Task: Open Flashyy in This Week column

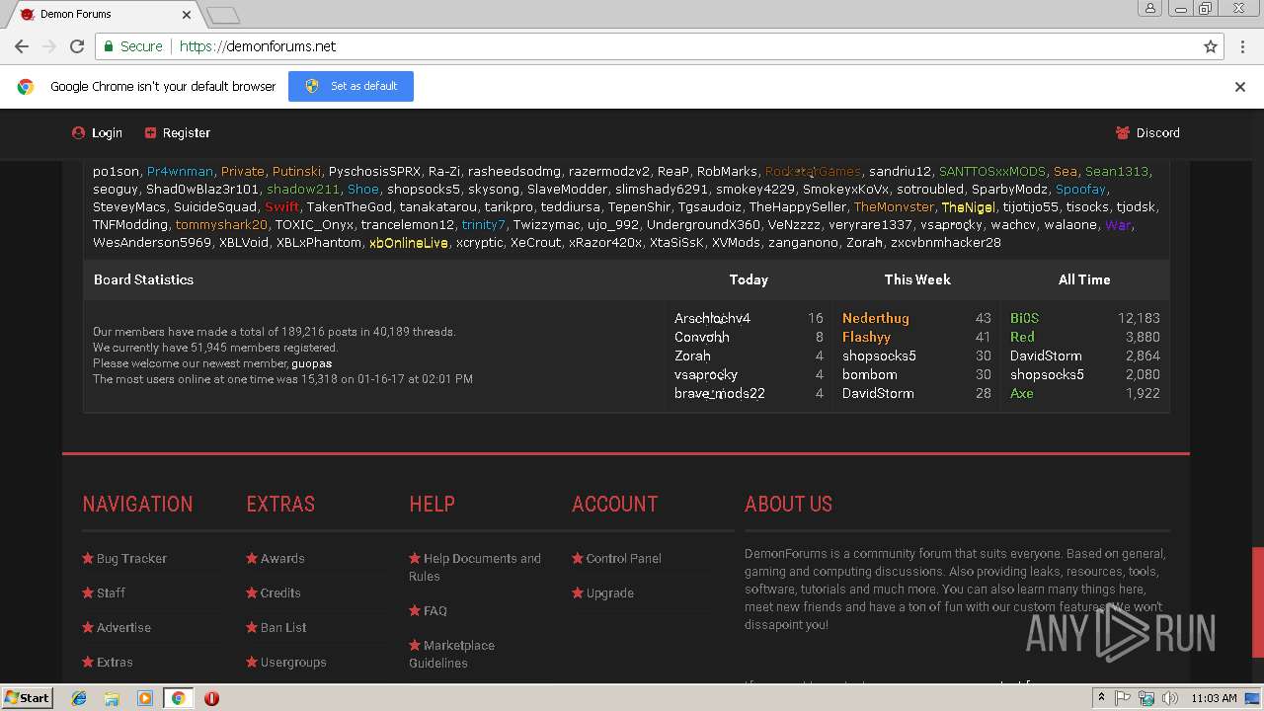Action: (x=866, y=337)
